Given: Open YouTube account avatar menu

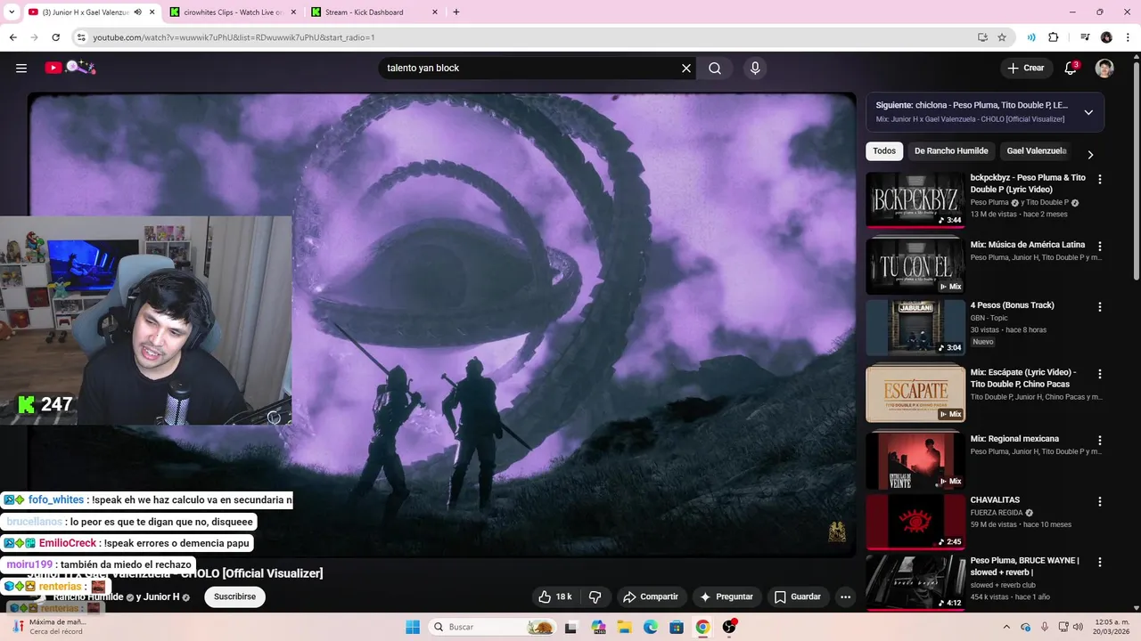Looking at the screenshot, I should click(1104, 69).
